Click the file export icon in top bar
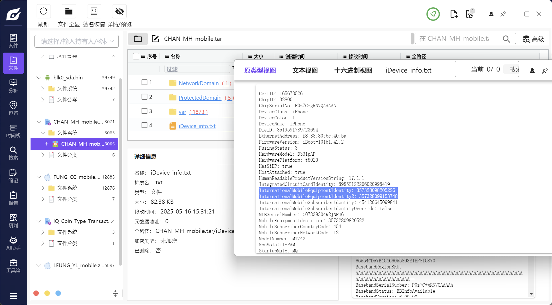Viewport: 552px width, 305px height. (454, 14)
